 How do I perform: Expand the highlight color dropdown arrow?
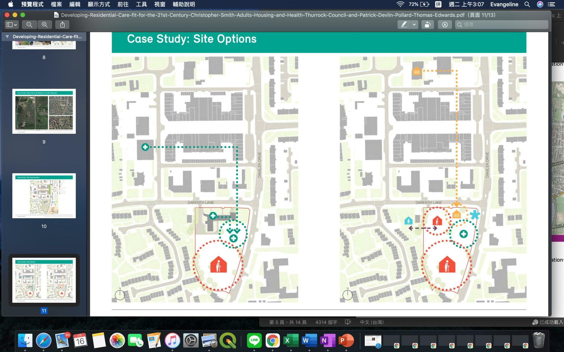[414, 25]
